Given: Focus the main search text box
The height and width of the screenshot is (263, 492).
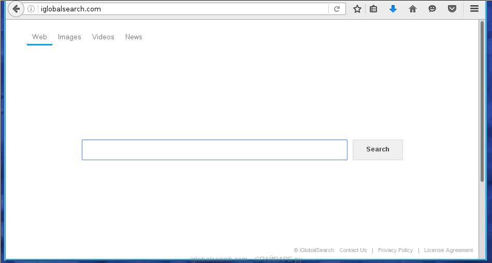Looking at the screenshot, I should 214,150.
